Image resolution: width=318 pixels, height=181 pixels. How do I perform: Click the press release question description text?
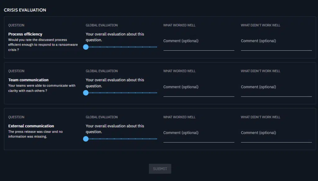pos(35,134)
